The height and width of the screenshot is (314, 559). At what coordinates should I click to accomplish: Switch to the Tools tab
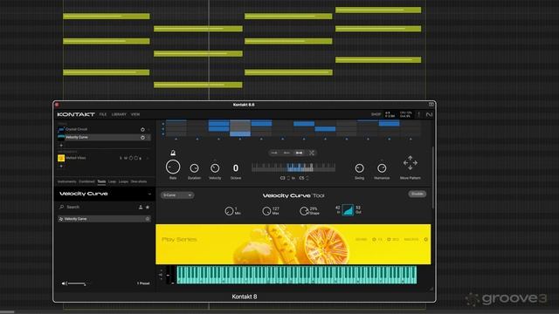tap(101, 181)
